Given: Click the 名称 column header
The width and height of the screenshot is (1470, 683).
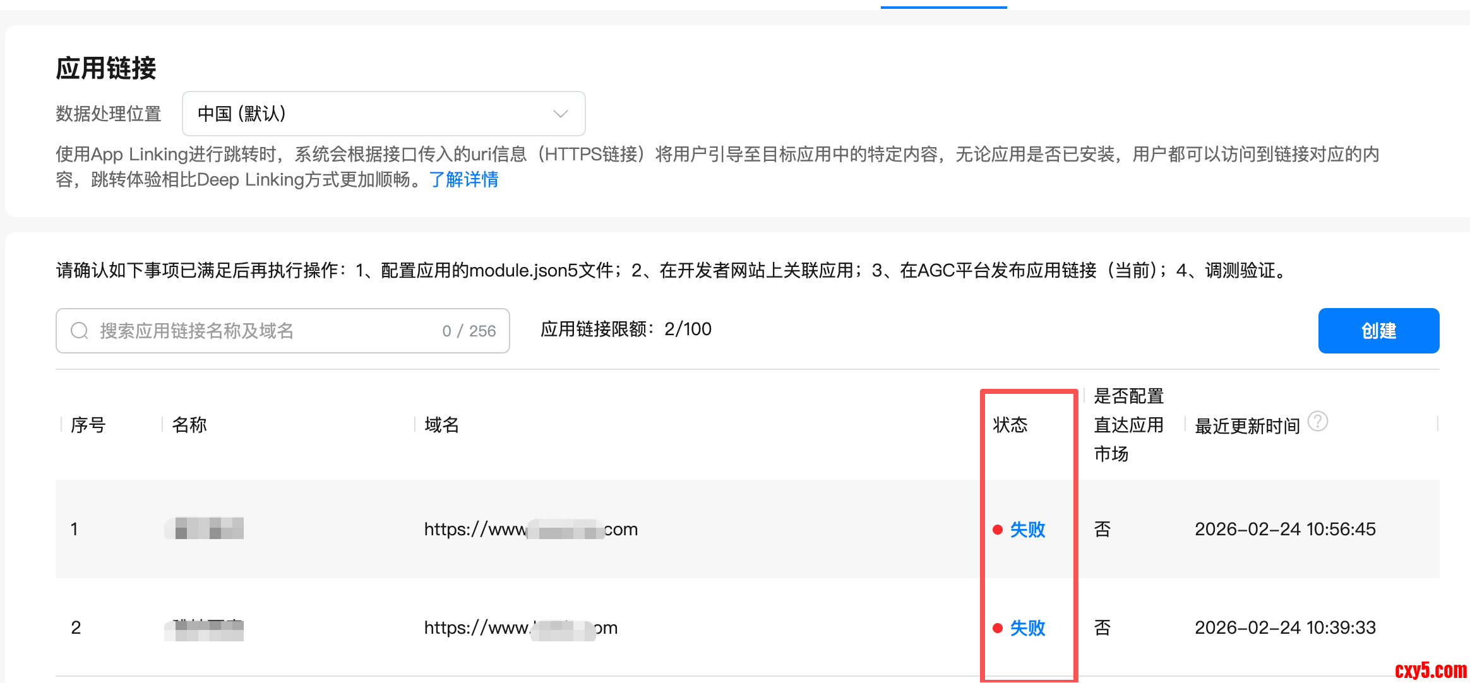Looking at the screenshot, I should 189,425.
